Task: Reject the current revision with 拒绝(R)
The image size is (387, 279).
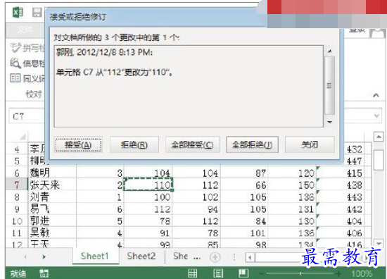Action: pyautogui.click(x=134, y=144)
